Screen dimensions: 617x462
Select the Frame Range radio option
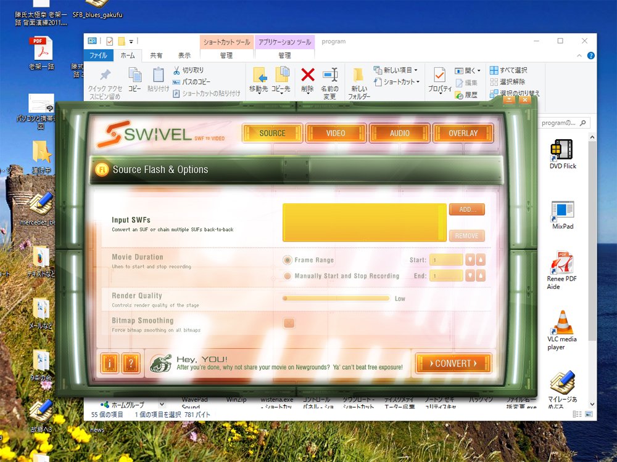(288, 260)
